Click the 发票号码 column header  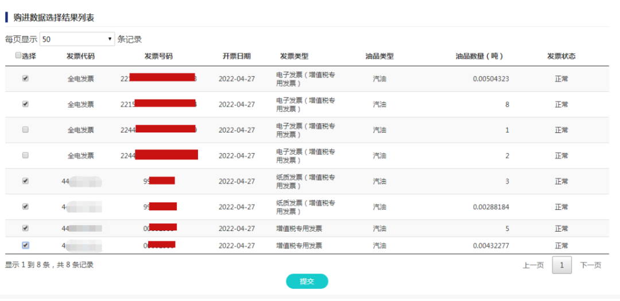click(158, 56)
